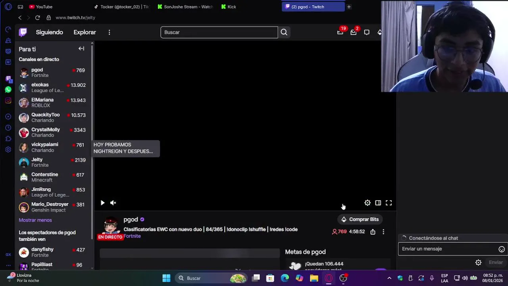Open Twitch in Opera sidebar
508x286 pixels.
(8, 79)
